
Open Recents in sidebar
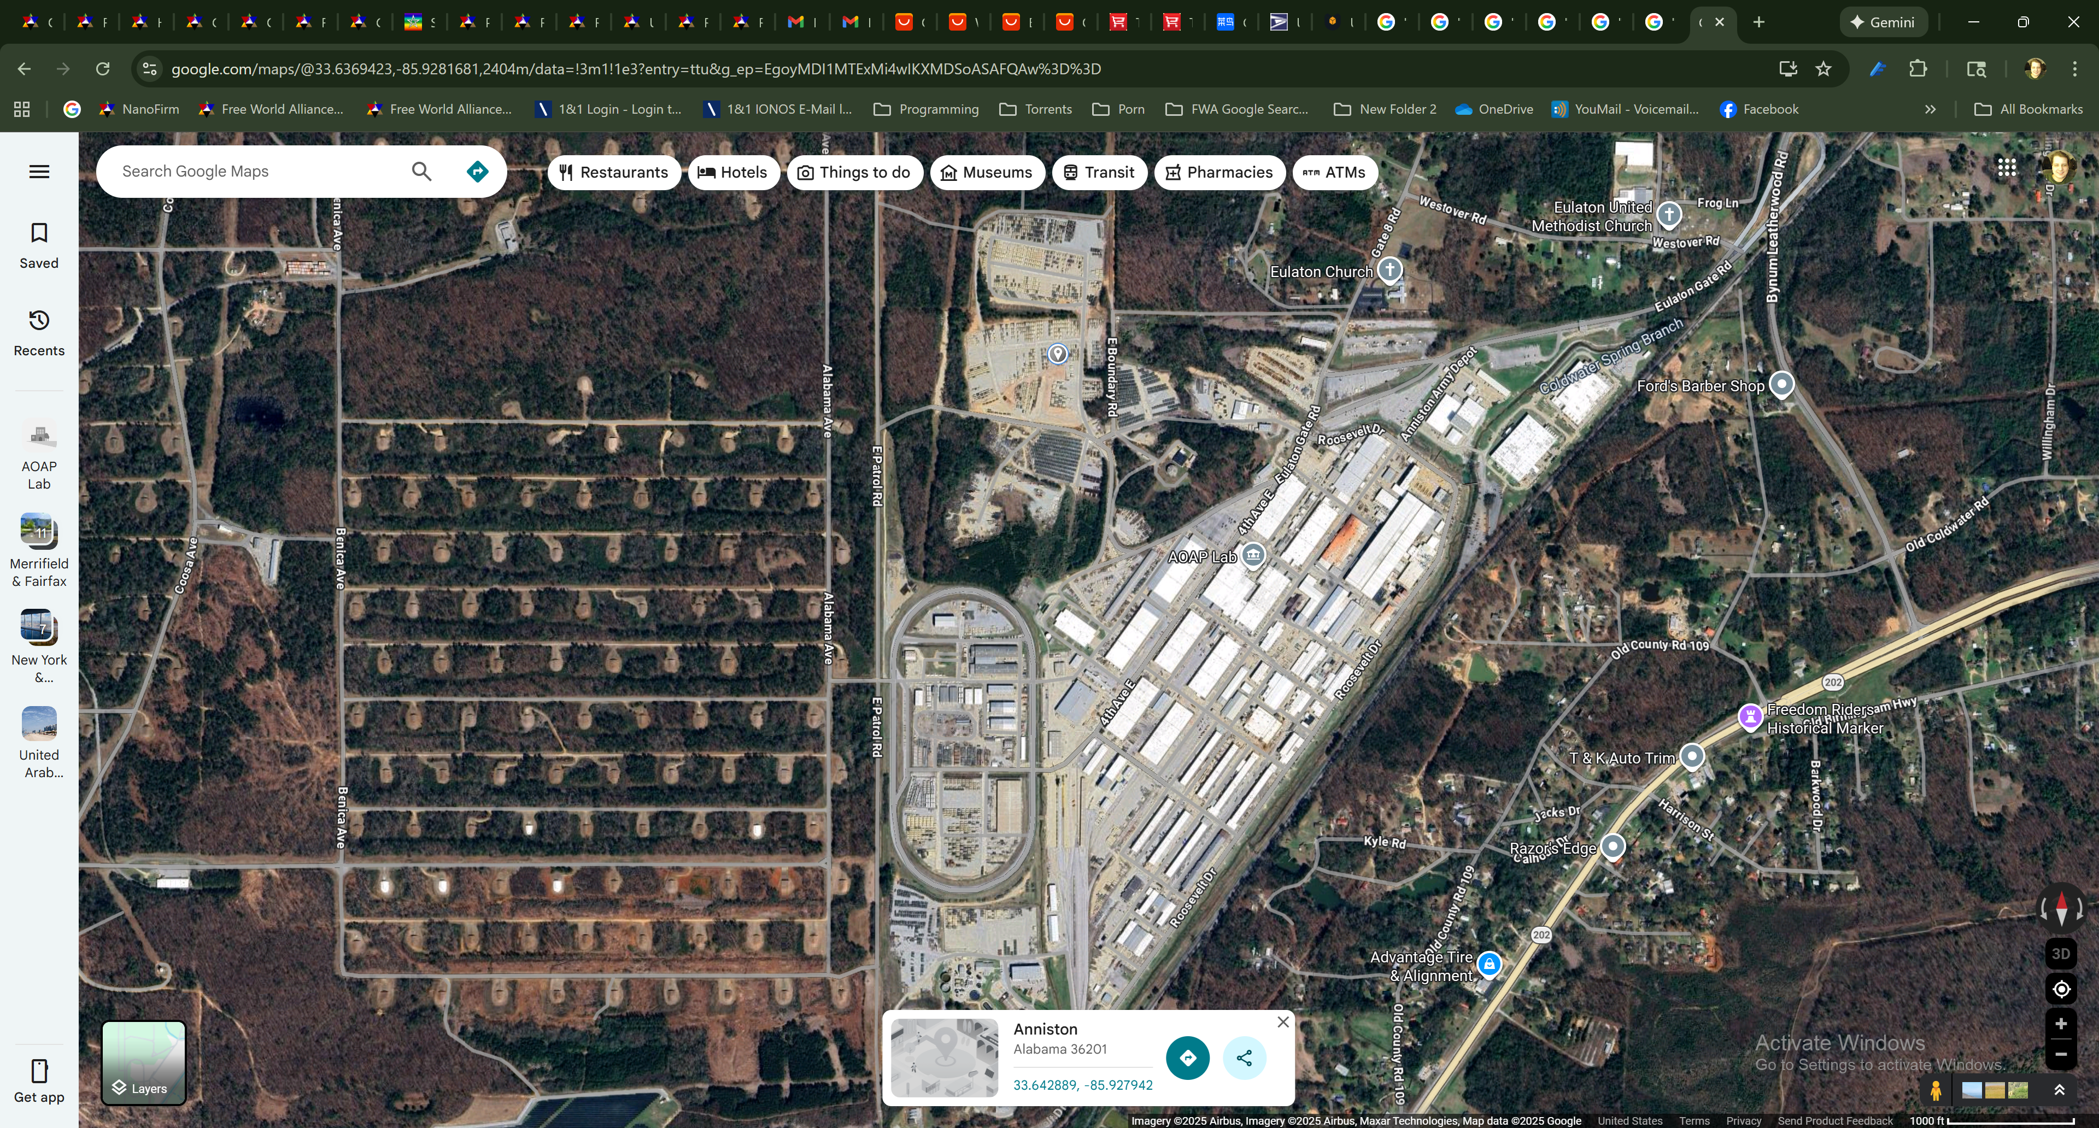coord(39,332)
